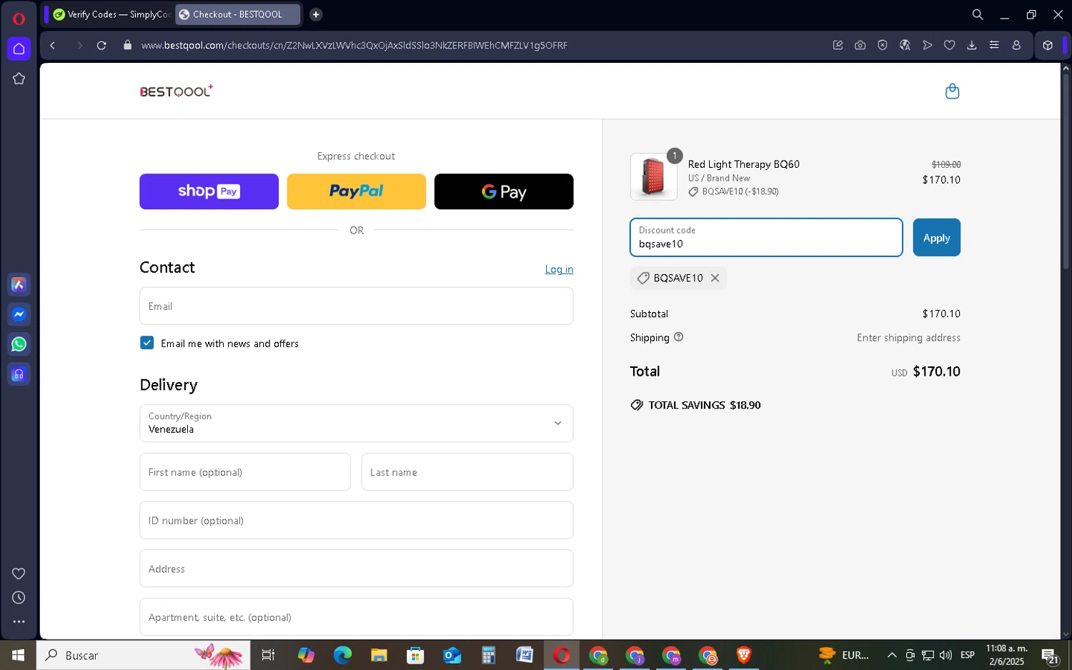This screenshot has height=670, width=1072.
Task: Click the 'TOTAL SAVINGS $18.90' text
Action: pos(705,405)
